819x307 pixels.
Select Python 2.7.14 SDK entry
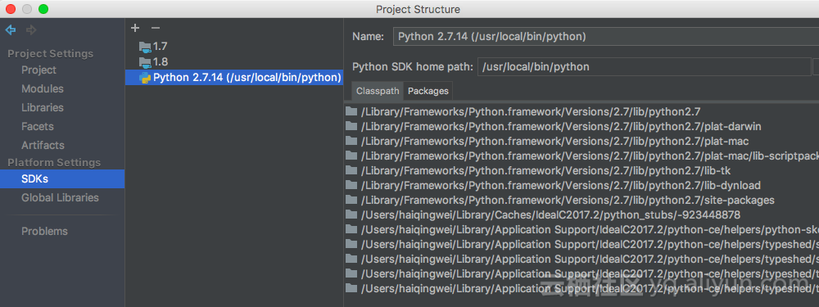click(234, 77)
